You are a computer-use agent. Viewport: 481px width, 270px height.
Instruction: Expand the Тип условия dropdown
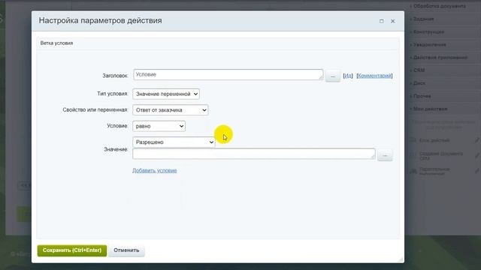click(166, 94)
